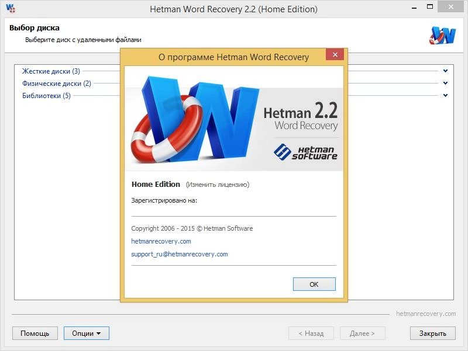The image size is (468, 351).
Task: Click the Hetman 2.2 version text
Action: [301, 110]
